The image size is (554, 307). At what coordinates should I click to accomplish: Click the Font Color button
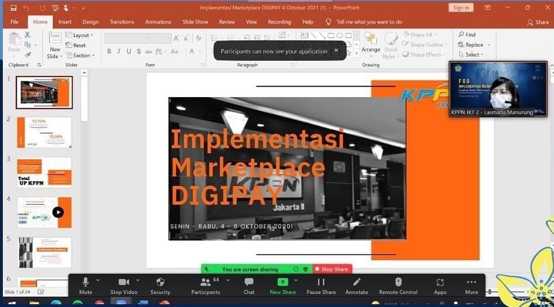pyautogui.click(x=192, y=51)
